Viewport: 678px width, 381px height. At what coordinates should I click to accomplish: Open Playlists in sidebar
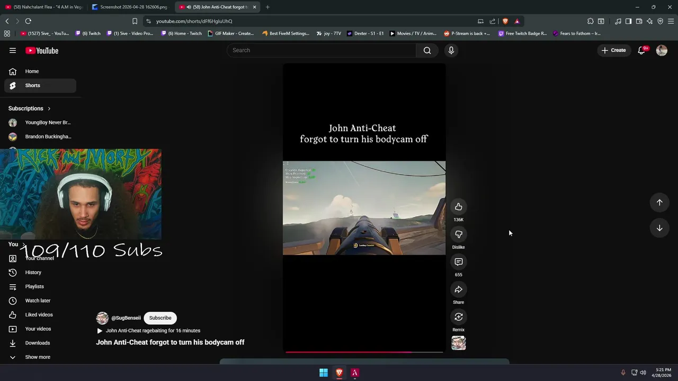[40, 286]
